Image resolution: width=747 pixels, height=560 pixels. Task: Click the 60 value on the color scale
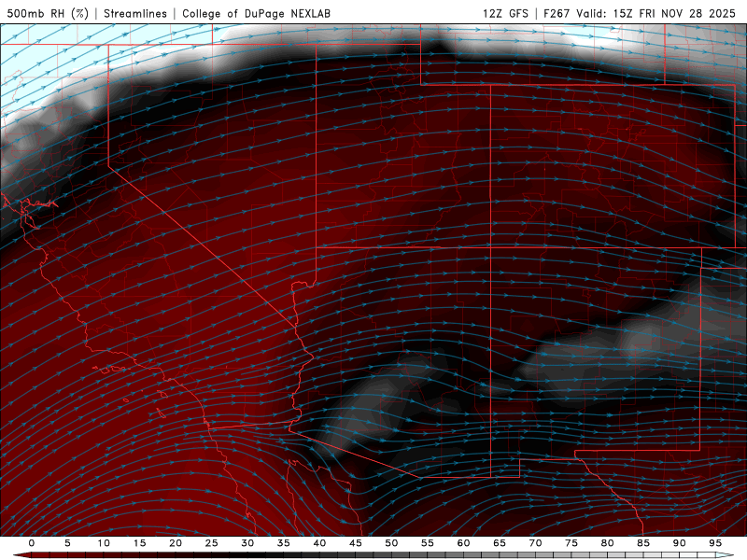tap(463, 543)
